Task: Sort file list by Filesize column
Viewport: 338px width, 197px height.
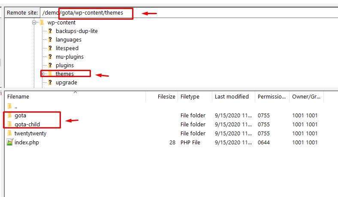Action: (x=162, y=96)
